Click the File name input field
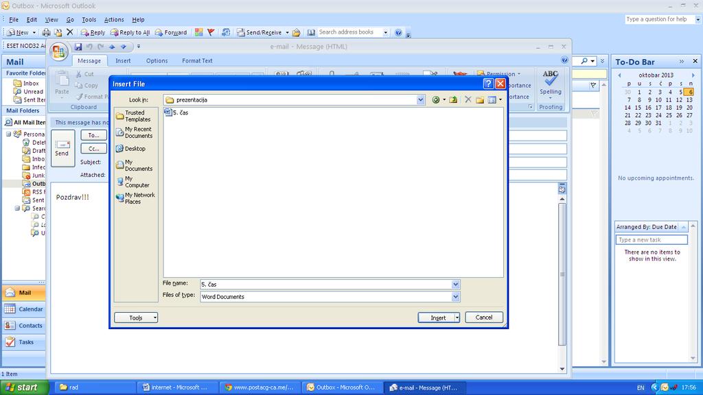The height and width of the screenshot is (395, 703). pyautogui.click(x=325, y=285)
